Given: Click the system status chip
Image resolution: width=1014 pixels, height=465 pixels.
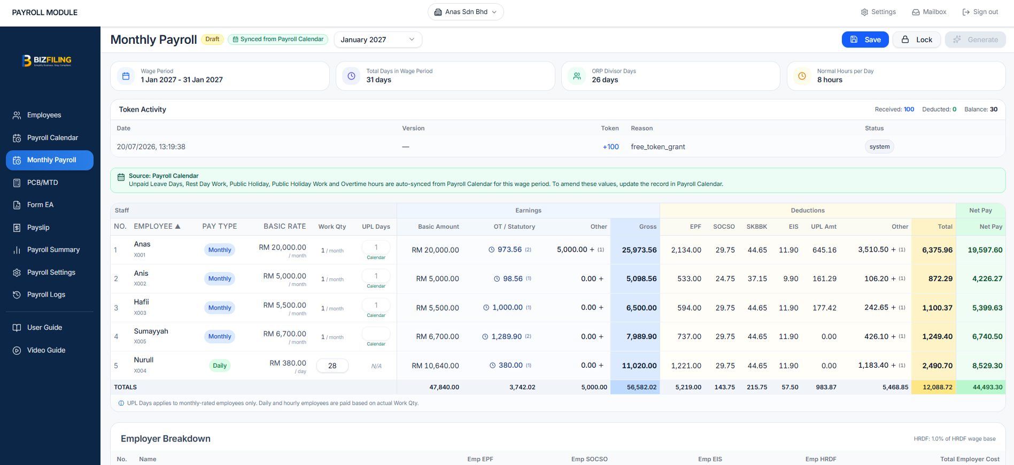Looking at the screenshot, I should point(879,147).
